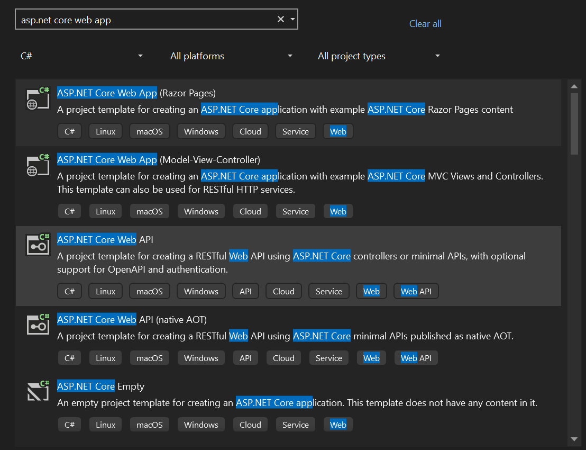Click the Cloud tag on Model-View-Controller template

point(250,211)
